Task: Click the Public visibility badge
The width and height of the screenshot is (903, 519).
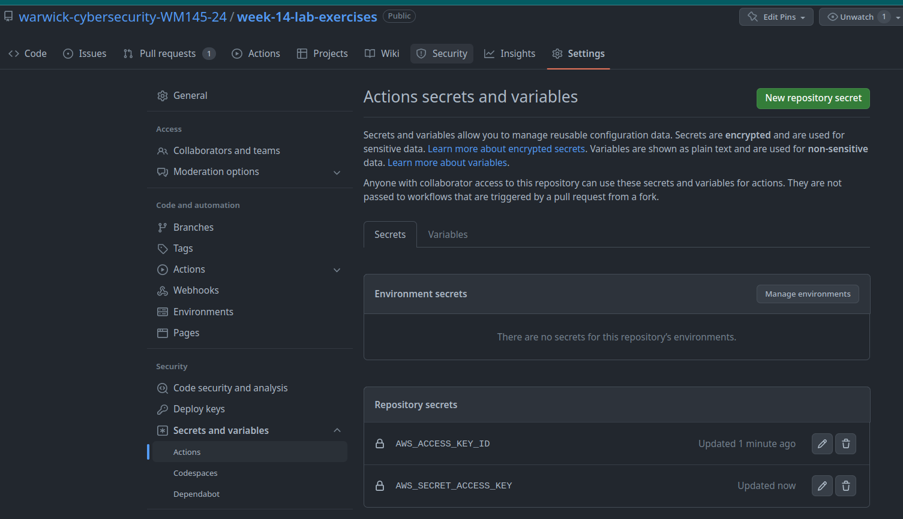Action: point(399,16)
